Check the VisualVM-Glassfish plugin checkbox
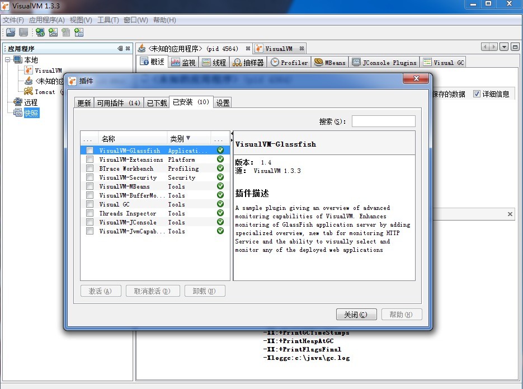Viewport: 523px width, 389px height. (89, 151)
